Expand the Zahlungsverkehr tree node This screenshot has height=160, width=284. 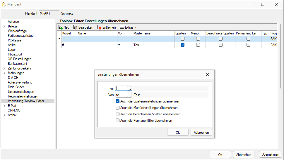(4, 68)
